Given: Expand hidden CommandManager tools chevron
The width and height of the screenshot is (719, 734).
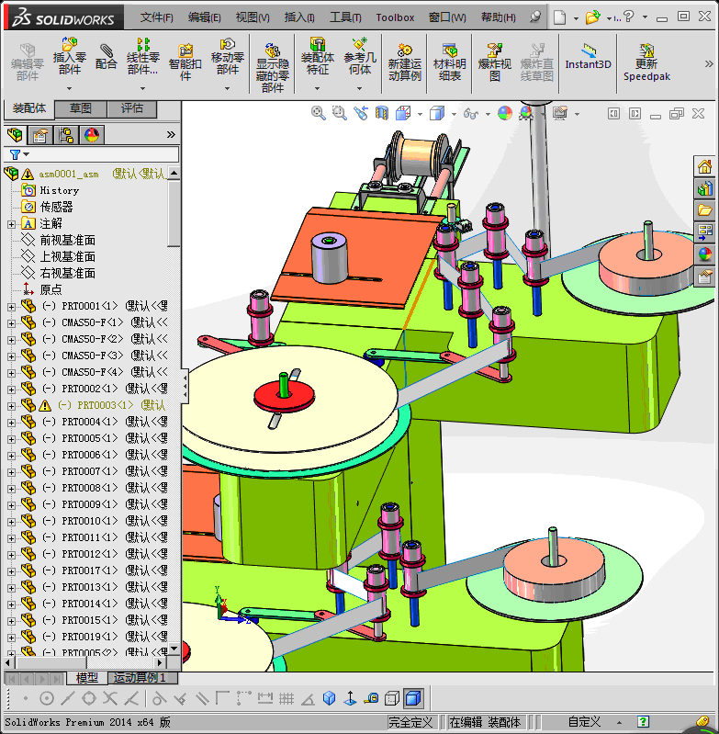Looking at the screenshot, I should point(709,64).
